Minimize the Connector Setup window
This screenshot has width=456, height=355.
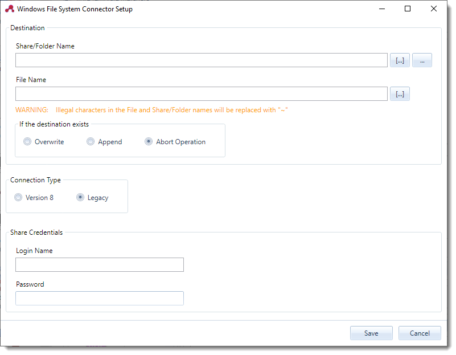[x=381, y=9]
